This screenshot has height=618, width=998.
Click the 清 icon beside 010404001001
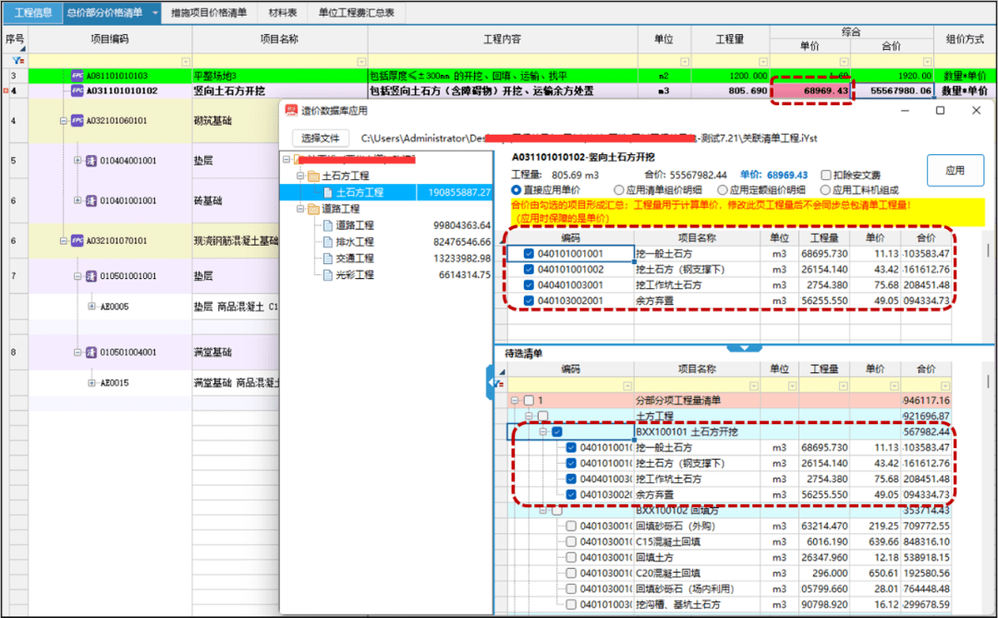click(x=91, y=161)
